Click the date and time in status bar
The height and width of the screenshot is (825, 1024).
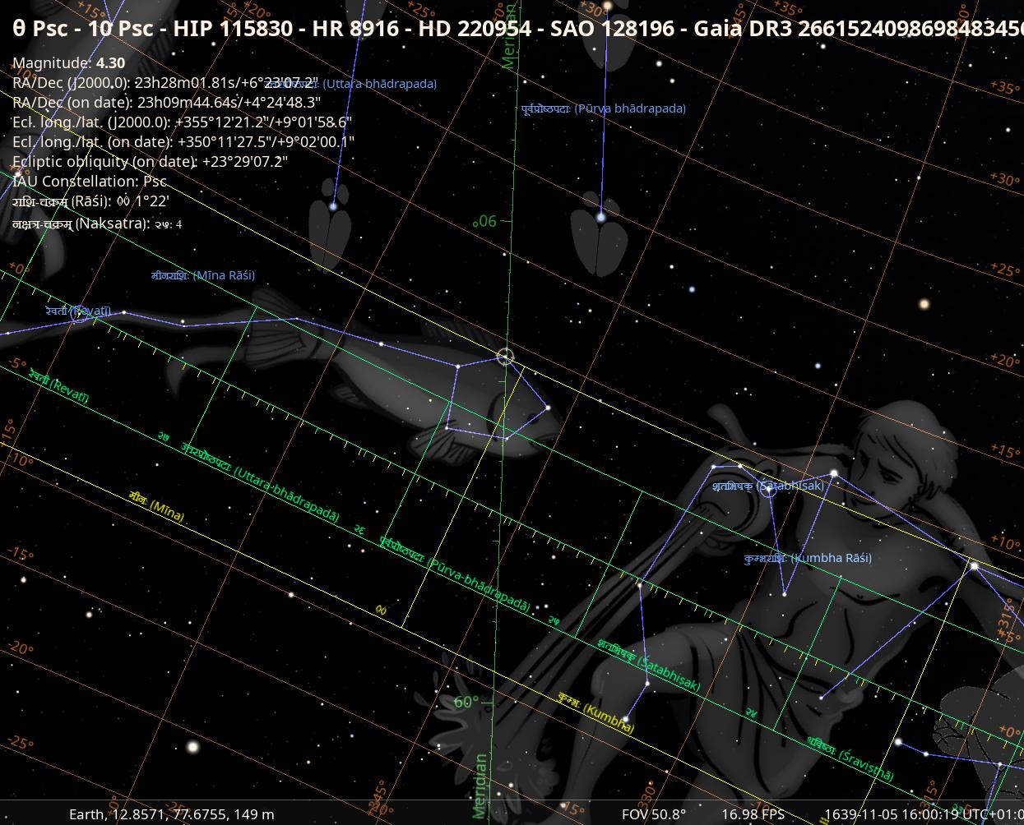pos(923,814)
